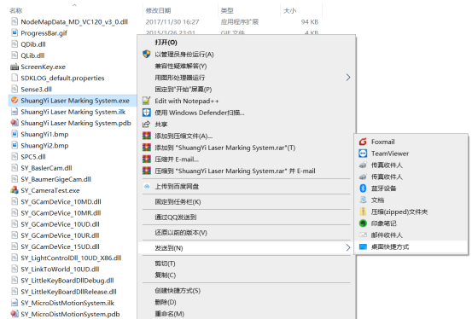Screen dimensions: 472x319
Task: Expand 用图形处理器运行 submenu arrow
Action: point(348,78)
